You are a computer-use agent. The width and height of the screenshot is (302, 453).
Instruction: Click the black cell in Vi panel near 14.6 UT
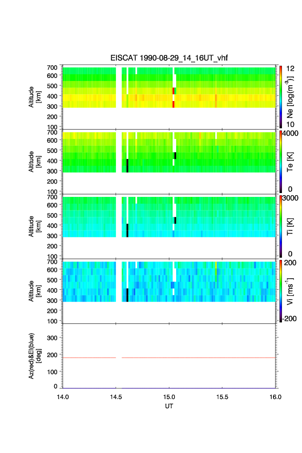[127, 295]
